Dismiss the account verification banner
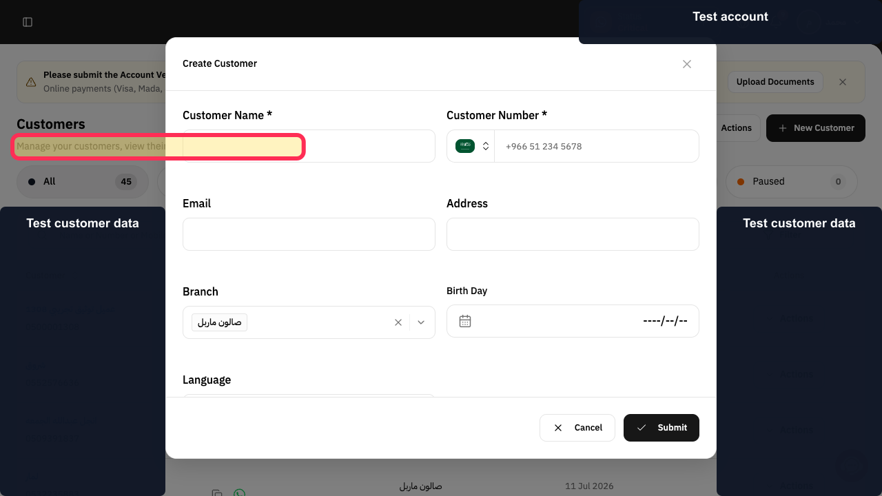 [843, 82]
